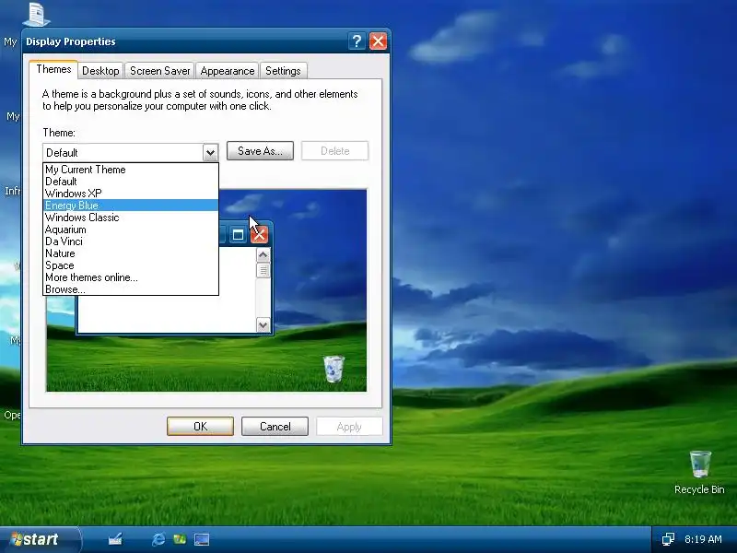Select the Windows Classic theme
This screenshot has width=737, height=553.
tap(131, 218)
